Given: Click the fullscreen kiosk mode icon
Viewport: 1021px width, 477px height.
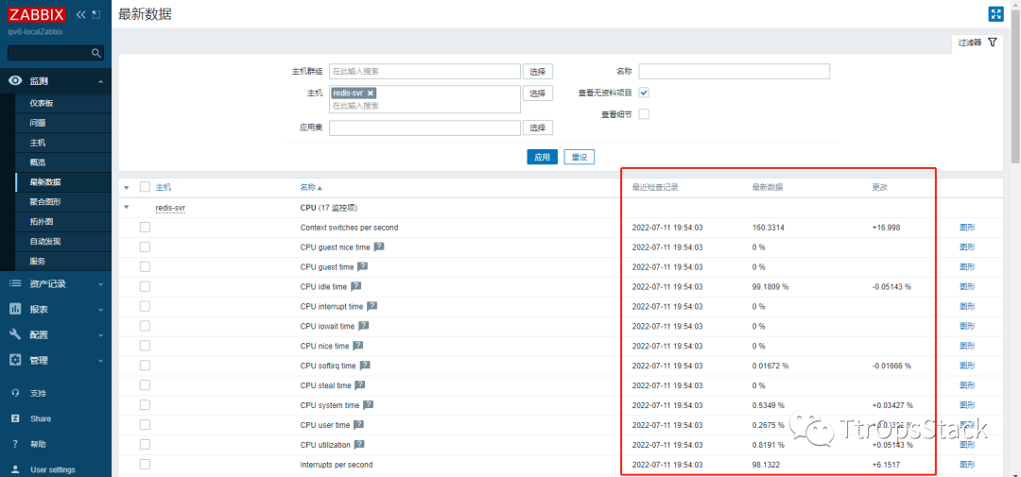Looking at the screenshot, I should 995,14.
